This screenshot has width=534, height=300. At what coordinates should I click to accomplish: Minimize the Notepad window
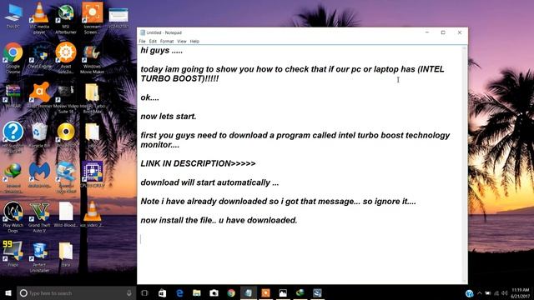pos(426,32)
